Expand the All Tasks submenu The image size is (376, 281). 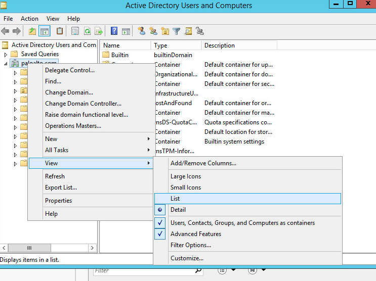57,150
